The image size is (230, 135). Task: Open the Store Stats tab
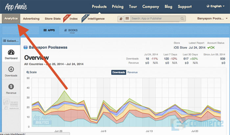click(53, 19)
